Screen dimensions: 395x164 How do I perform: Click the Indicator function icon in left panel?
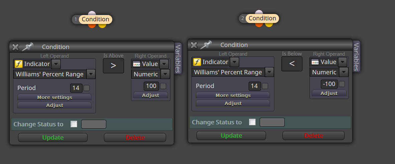tap(18, 64)
